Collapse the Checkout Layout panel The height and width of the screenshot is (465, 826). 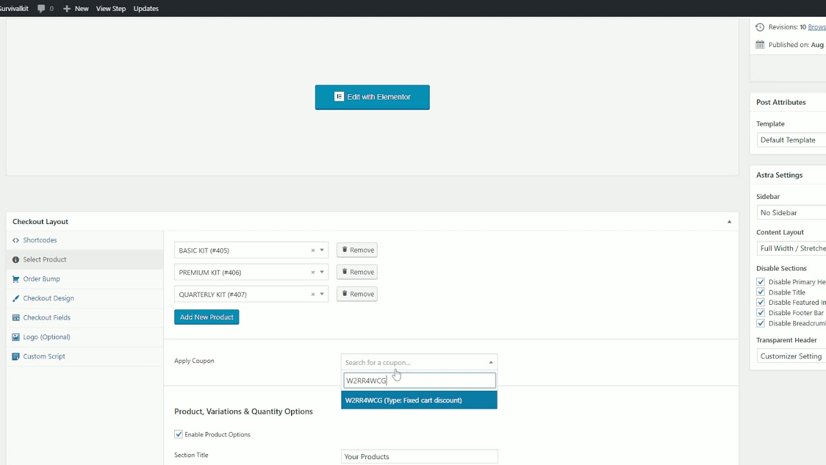[x=729, y=222]
